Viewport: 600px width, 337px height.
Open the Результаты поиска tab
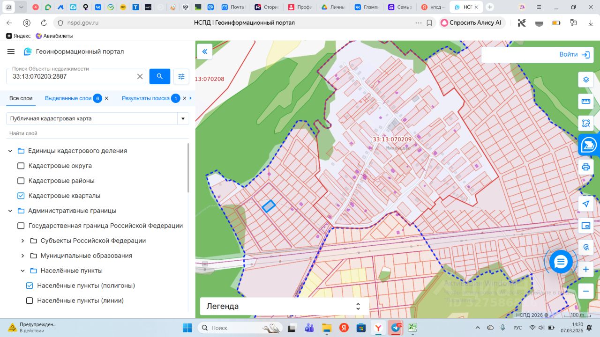click(x=146, y=98)
